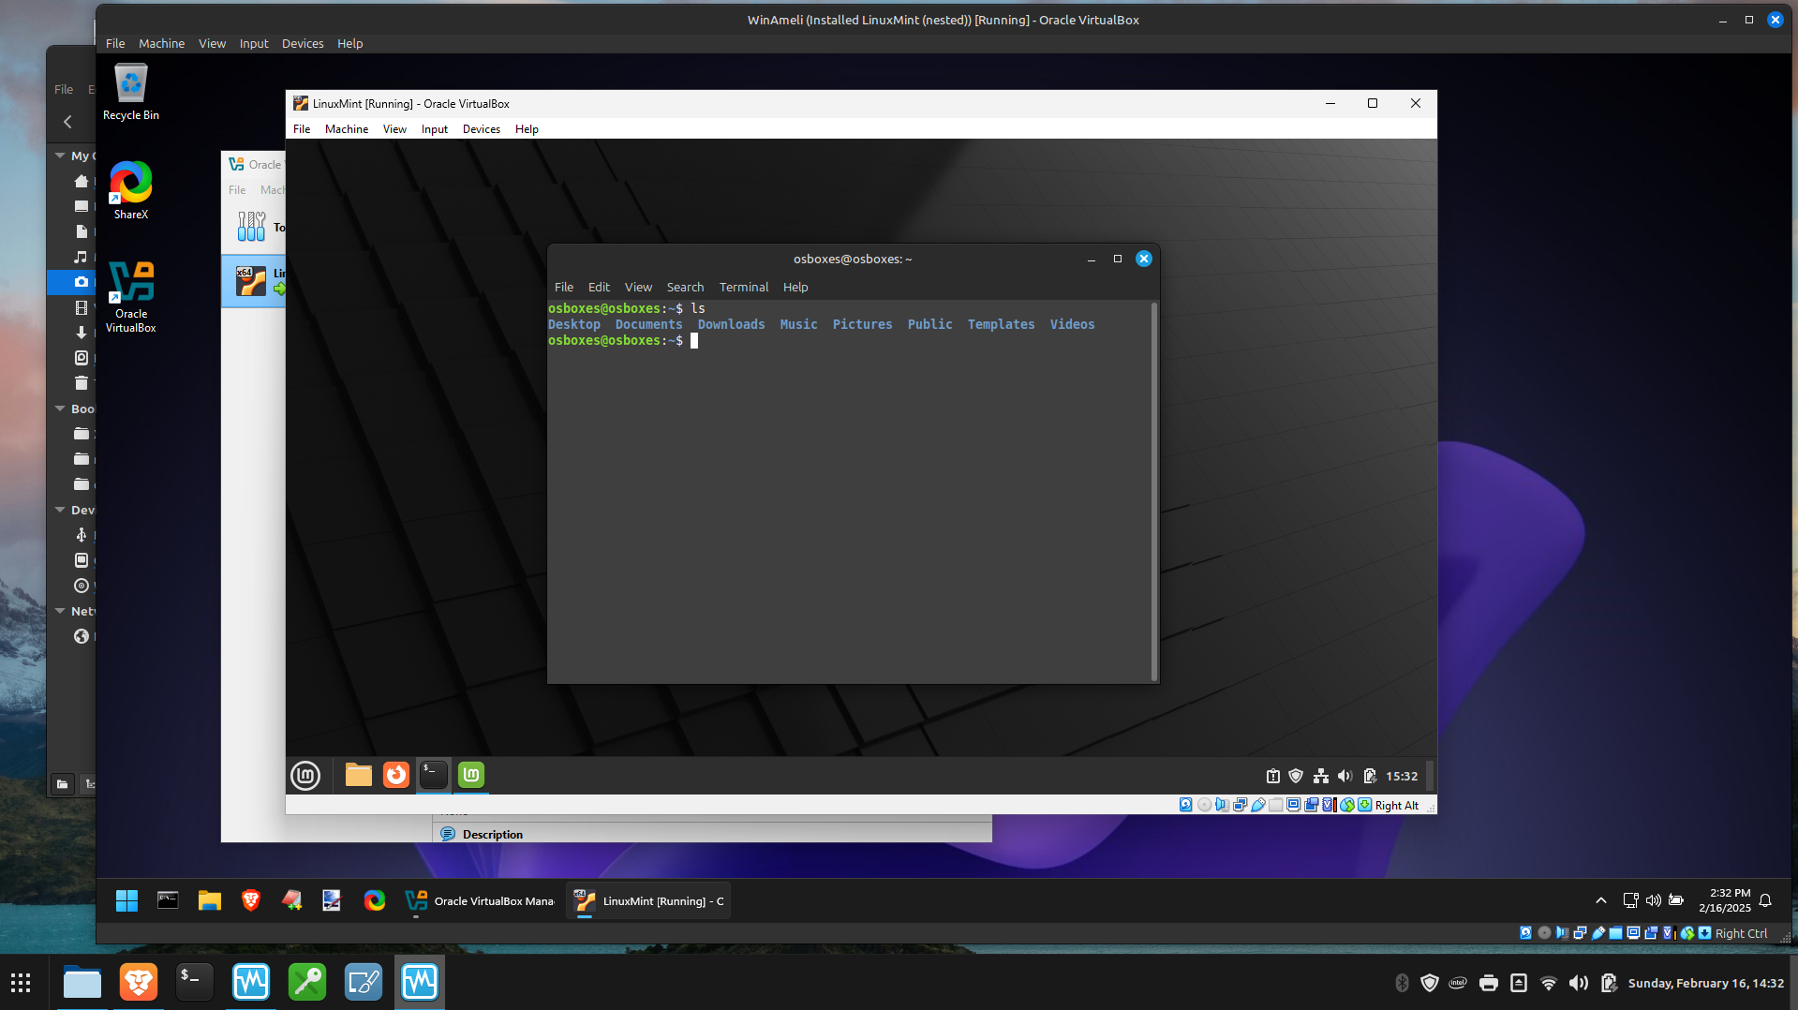Open the screenshot tool in host dock

point(364,983)
